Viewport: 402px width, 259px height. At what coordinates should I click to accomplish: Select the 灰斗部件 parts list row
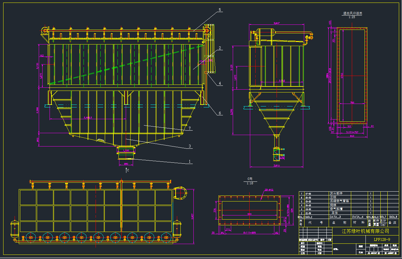point(336,193)
